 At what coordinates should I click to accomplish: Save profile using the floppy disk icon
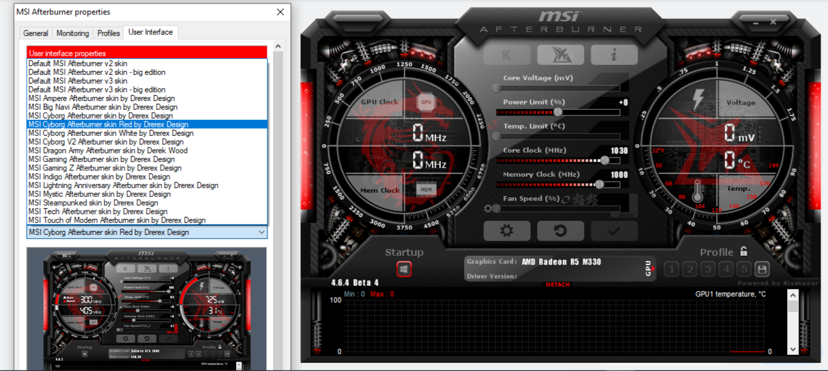tap(762, 269)
